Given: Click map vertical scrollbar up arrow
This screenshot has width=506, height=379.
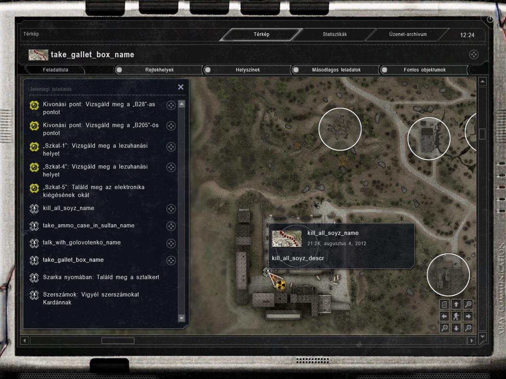Looking at the screenshot, I should click(x=482, y=82).
